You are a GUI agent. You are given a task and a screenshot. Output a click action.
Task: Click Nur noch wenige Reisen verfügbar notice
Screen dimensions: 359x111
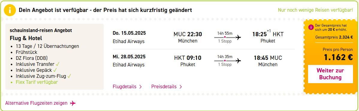point(315,10)
